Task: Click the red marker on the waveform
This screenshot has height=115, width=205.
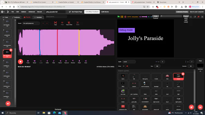Action: click(57, 42)
